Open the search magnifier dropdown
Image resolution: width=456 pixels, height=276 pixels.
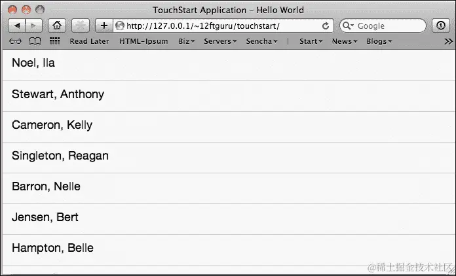(347, 26)
